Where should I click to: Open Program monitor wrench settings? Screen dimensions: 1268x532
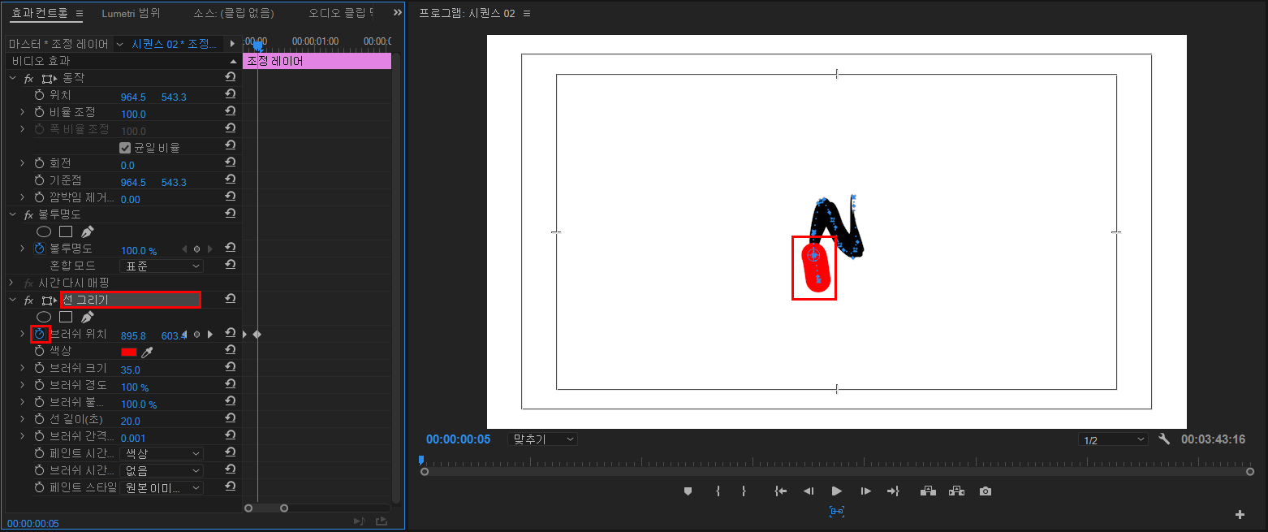pos(1164,439)
